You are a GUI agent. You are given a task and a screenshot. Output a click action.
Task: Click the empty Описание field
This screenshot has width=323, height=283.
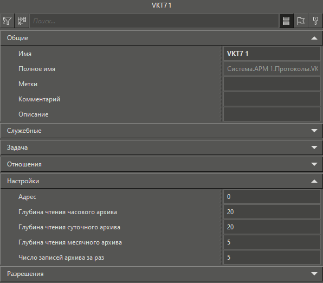272,114
